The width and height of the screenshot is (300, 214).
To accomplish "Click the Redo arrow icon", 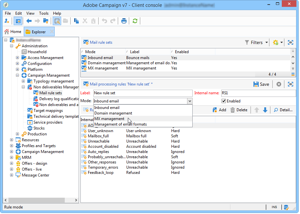I will 113,21.
